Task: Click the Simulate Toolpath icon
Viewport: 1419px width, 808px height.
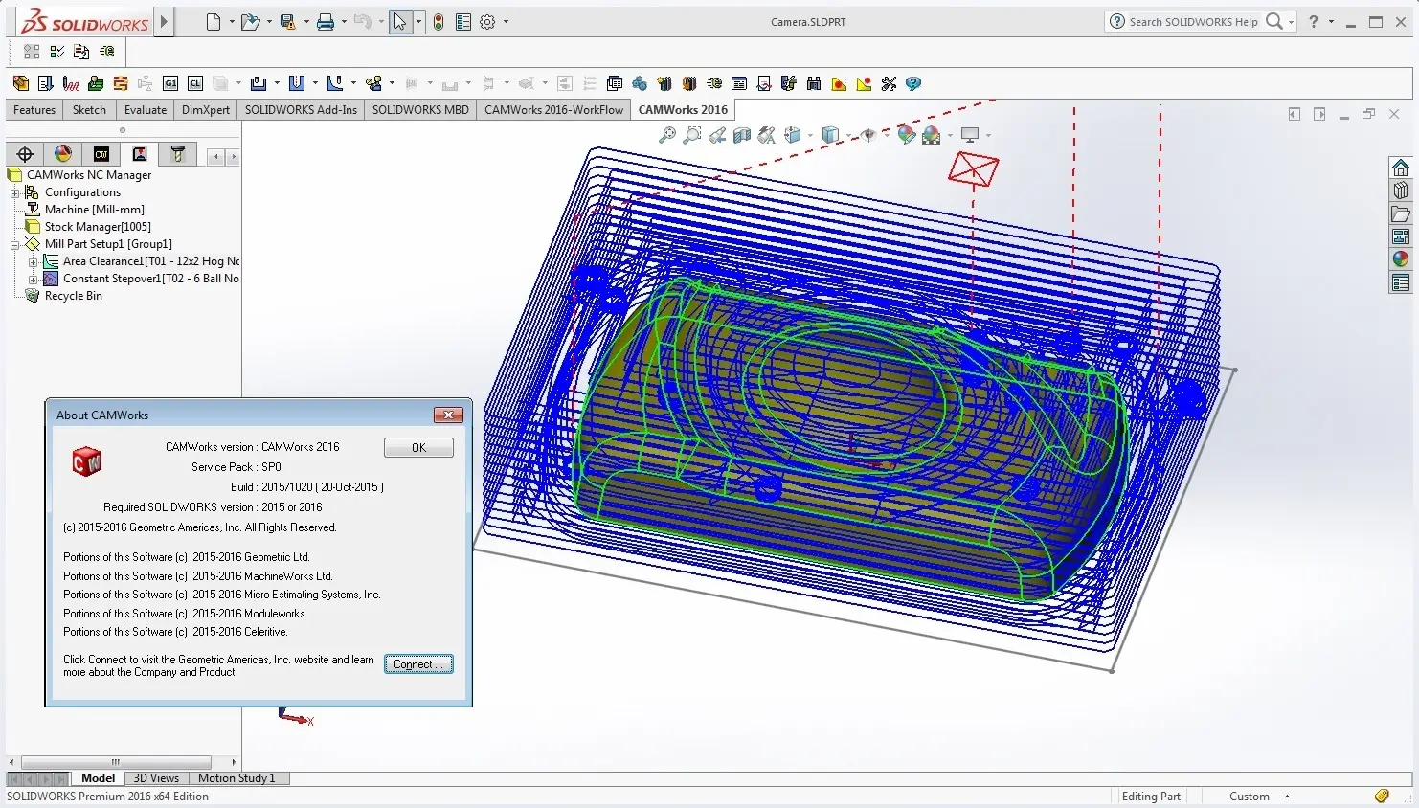Action: tap(95, 83)
